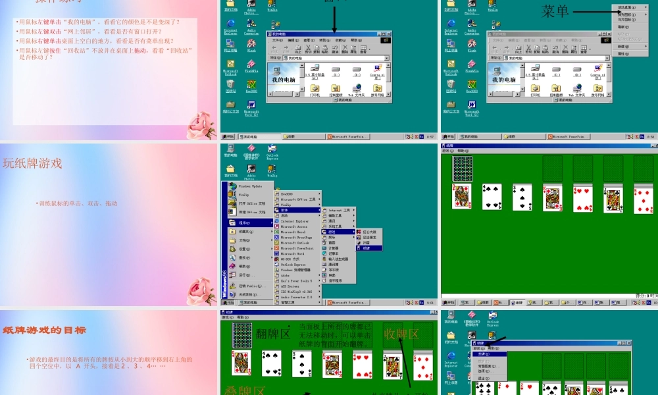Click Cut icon in active My Computer window
This screenshot has height=395, width=658.
[309, 49]
